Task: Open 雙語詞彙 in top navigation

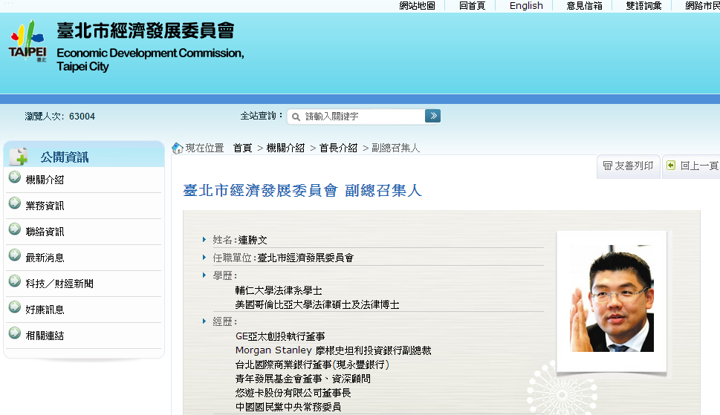Action: [643, 5]
